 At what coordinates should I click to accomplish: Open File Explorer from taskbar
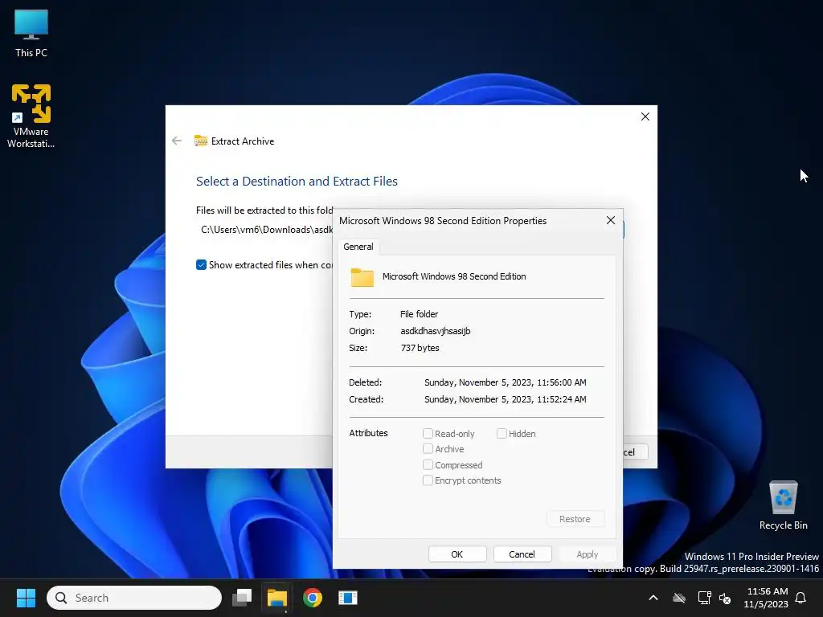tap(277, 598)
